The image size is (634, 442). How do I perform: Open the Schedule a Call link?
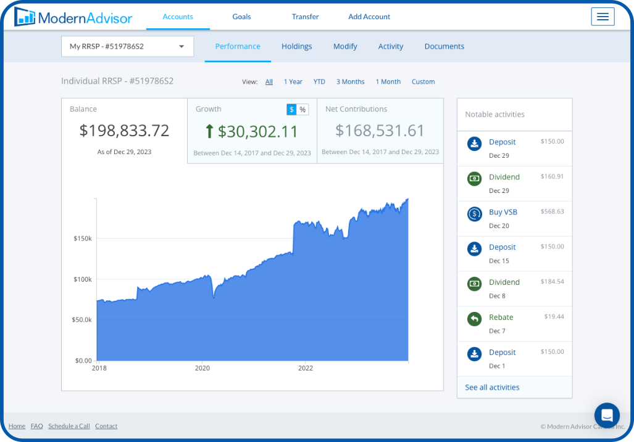coord(69,426)
